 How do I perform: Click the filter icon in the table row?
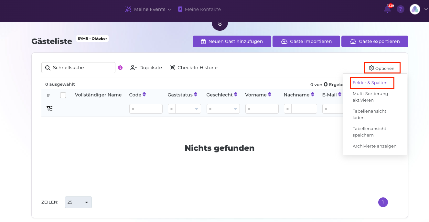[x=49, y=109]
